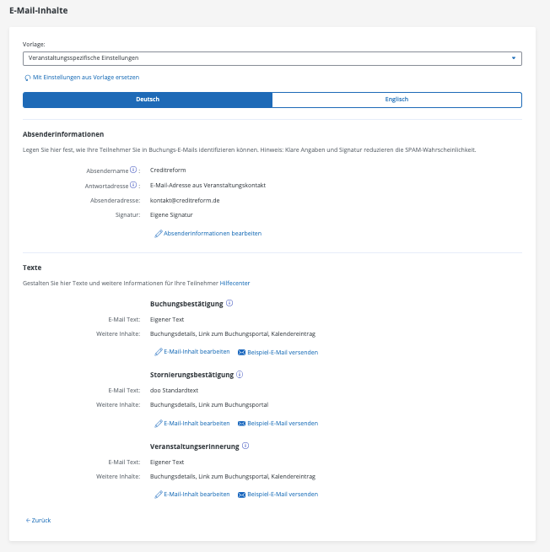The image size is (550, 552).
Task: Click envelope icon under Veranstaltungserinnerung
Action: point(241,495)
